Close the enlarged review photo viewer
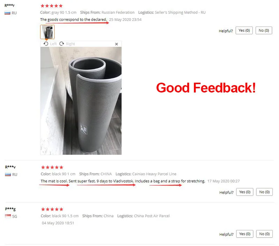 116,44
